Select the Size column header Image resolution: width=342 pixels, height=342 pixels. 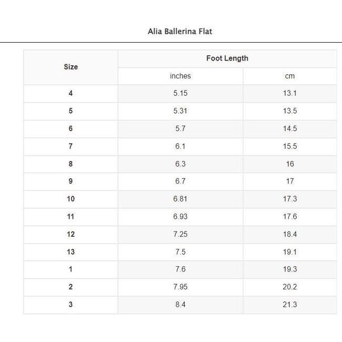71,67
